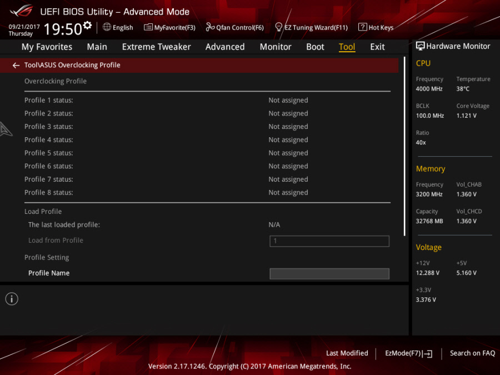500x375 pixels.
Task: Open the Extreme Tweaker tab
Action: pyautogui.click(x=156, y=47)
